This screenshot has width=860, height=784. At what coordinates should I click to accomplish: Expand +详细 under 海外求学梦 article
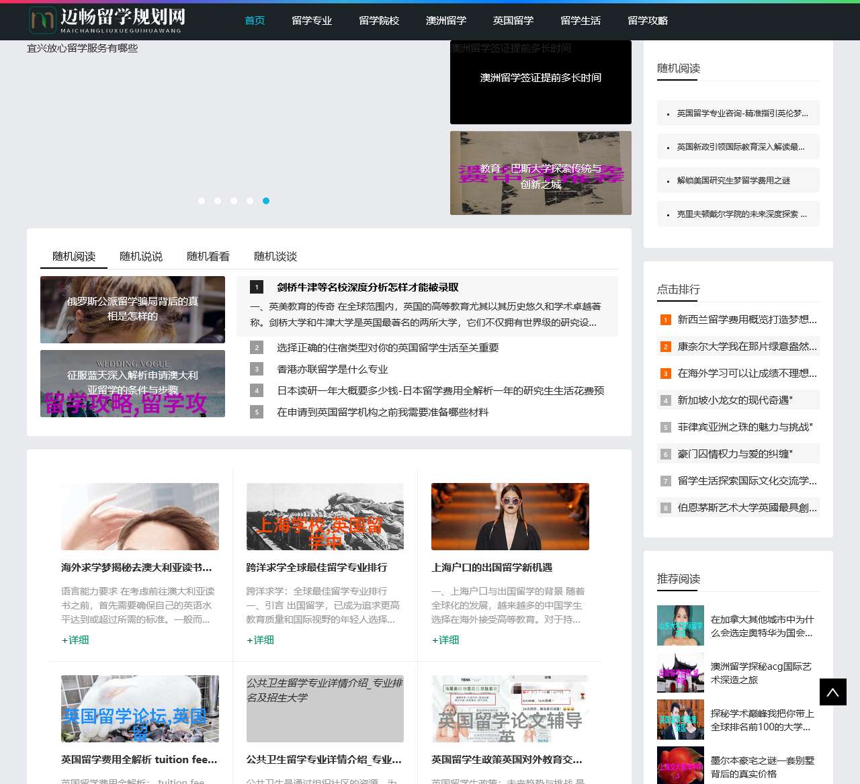(x=75, y=640)
